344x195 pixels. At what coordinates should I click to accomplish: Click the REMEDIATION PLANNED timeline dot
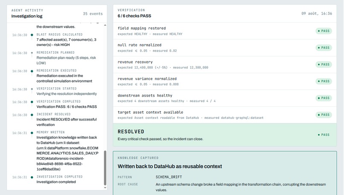point(32,53)
